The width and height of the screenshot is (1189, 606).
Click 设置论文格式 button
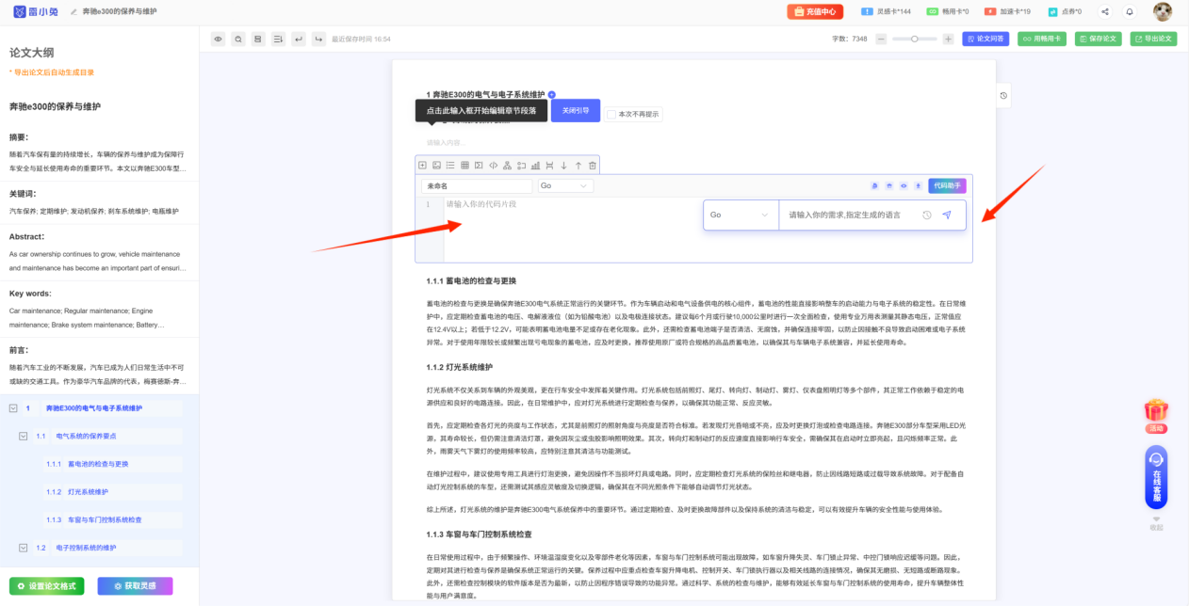tap(48, 586)
